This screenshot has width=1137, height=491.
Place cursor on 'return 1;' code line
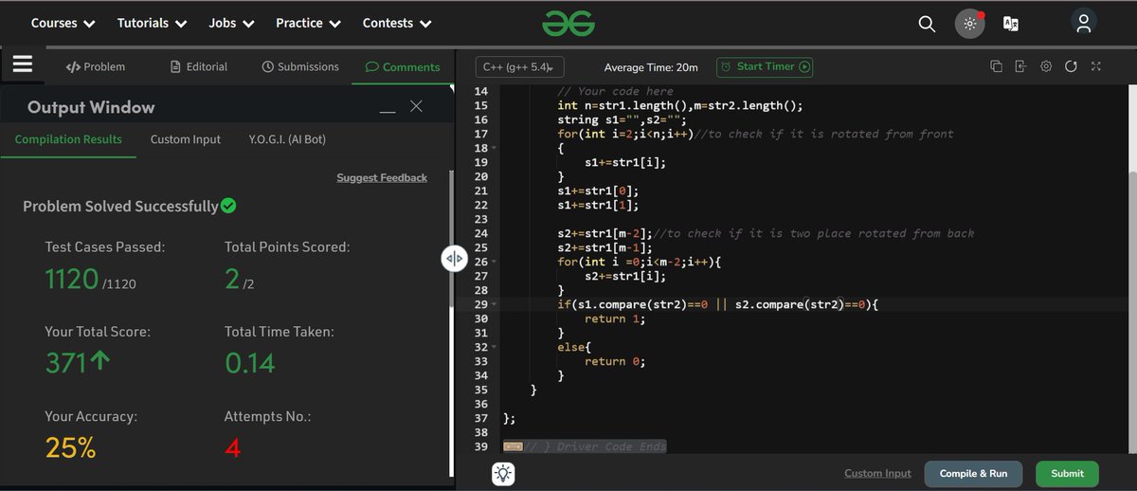point(615,318)
